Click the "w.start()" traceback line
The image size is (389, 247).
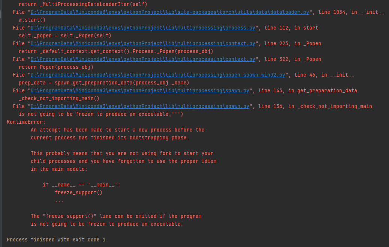[32, 20]
